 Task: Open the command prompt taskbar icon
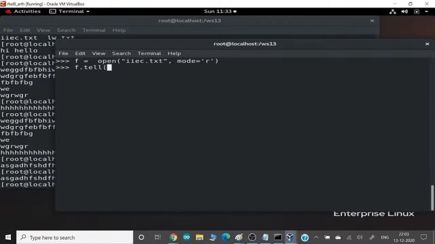(x=278, y=237)
